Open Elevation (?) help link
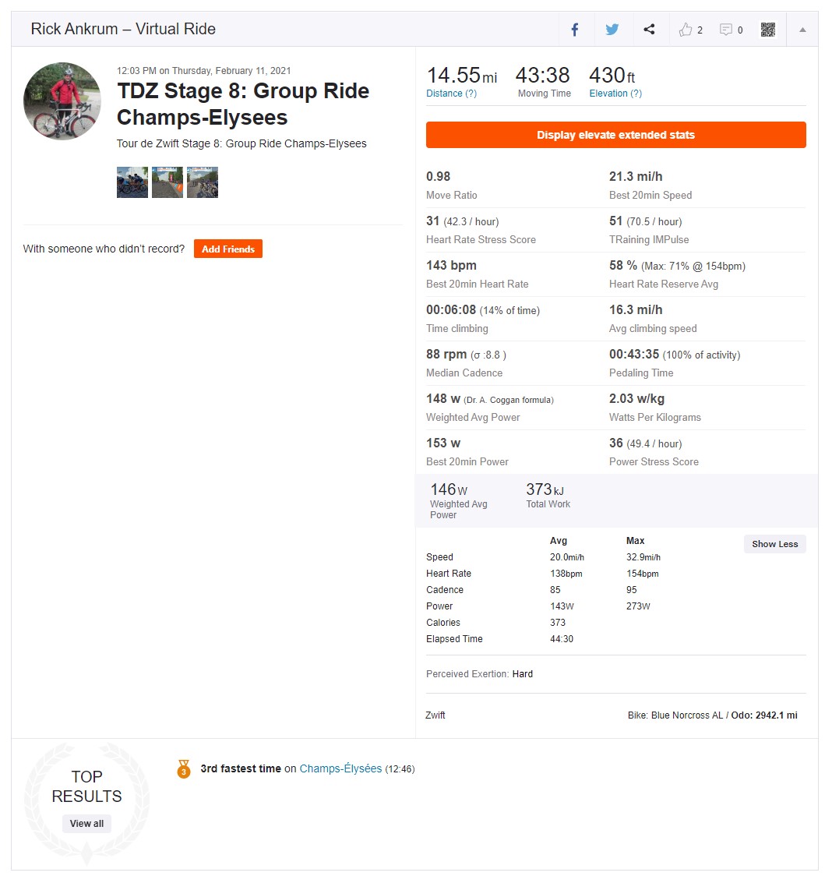Viewport: 825px width, 876px height. (x=615, y=94)
